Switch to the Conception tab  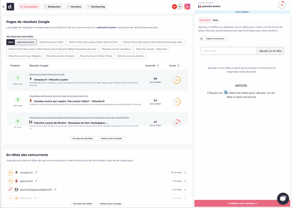[x=29, y=7]
